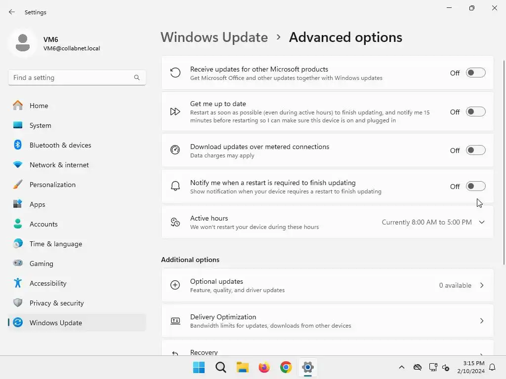The height and width of the screenshot is (379, 506).
Task: Open Bluetooth & devices settings
Action: pyautogui.click(x=77, y=145)
